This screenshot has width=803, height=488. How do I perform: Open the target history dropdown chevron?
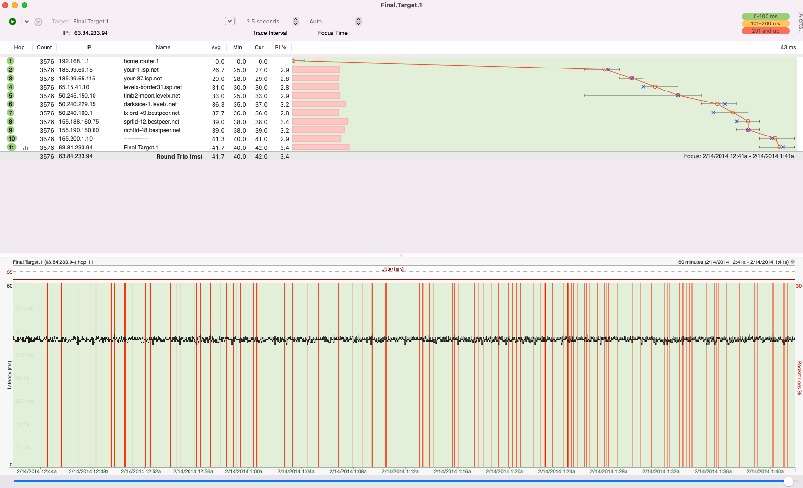click(x=230, y=21)
